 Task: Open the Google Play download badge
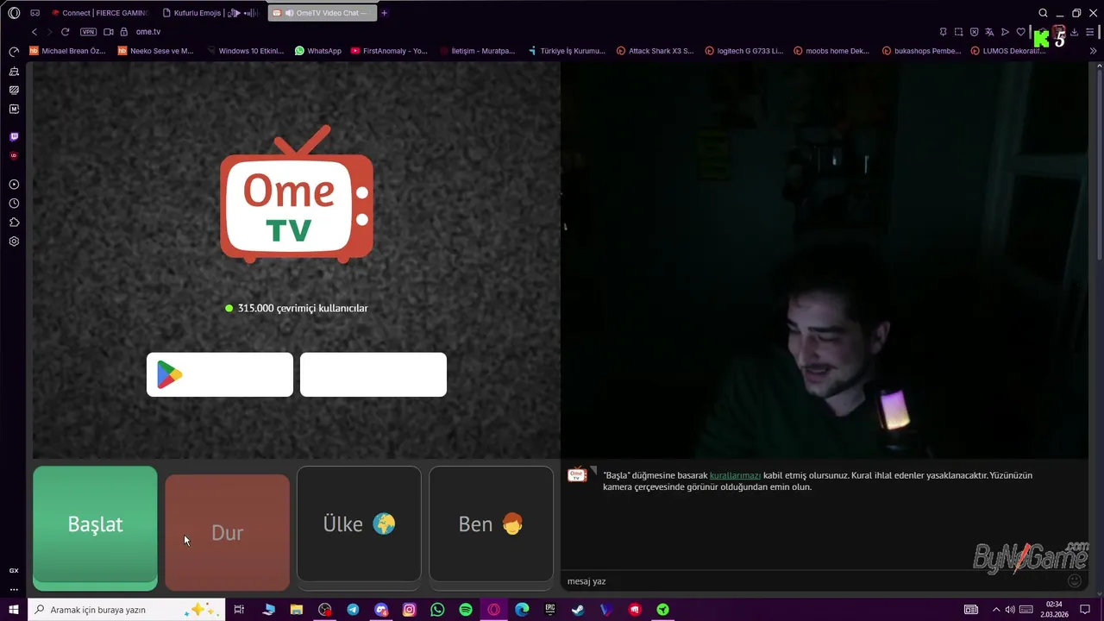click(220, 374)
